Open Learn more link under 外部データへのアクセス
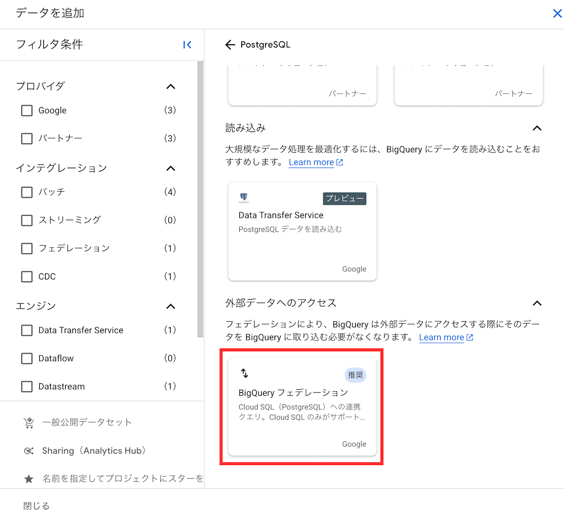This screenshot has height=517, width=564. tap(441, 338)
